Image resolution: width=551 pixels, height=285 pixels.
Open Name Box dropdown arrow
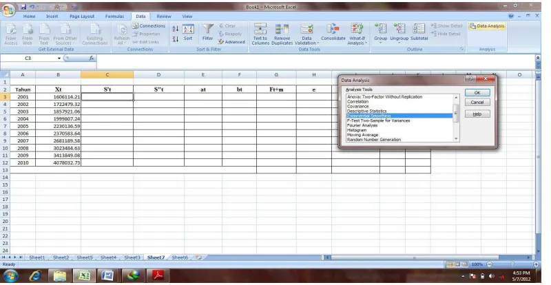[59, 59]
